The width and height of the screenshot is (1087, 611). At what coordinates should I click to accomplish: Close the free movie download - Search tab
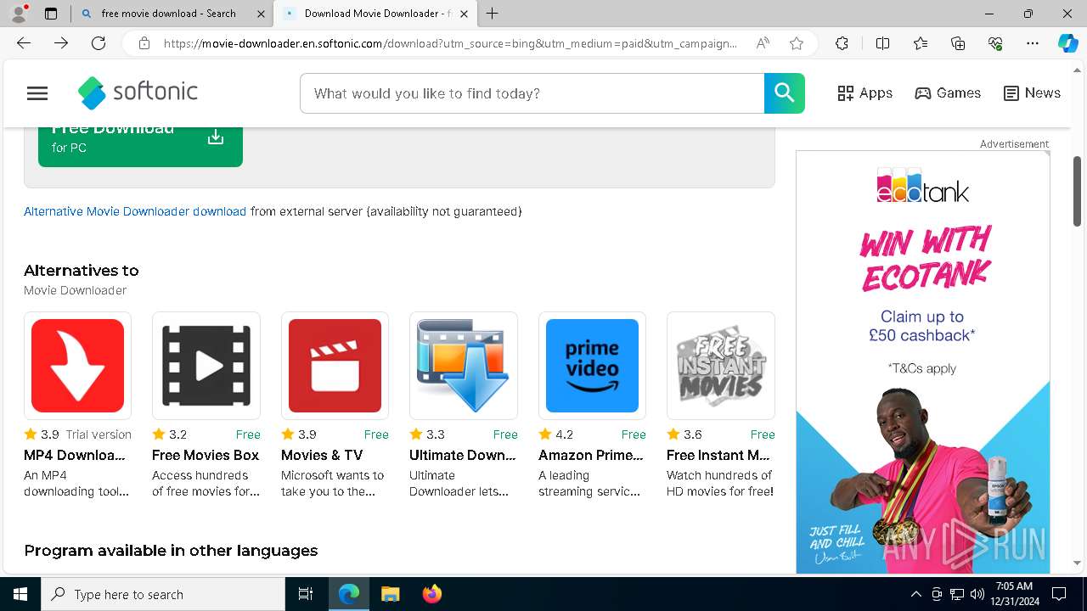(262, 14)
